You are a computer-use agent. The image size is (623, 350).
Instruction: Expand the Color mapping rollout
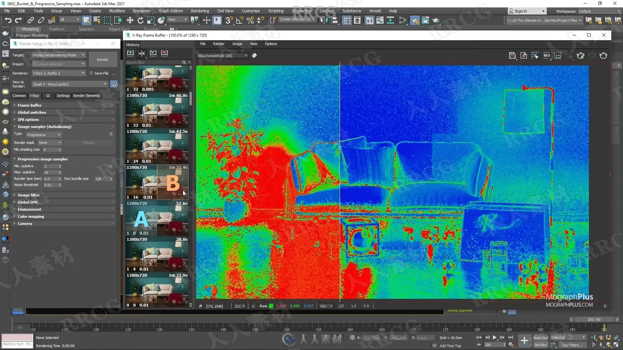pyautogui.click(x=31, y=216)
